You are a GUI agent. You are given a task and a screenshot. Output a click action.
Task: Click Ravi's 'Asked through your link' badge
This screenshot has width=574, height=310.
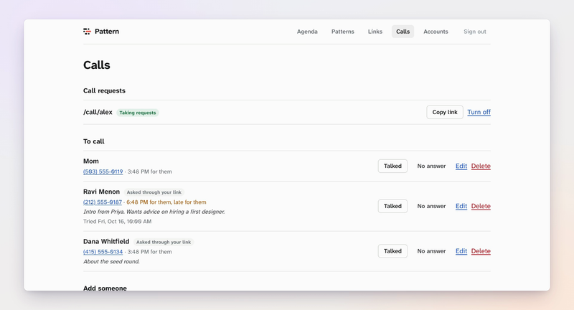click(x=154, y=192)
